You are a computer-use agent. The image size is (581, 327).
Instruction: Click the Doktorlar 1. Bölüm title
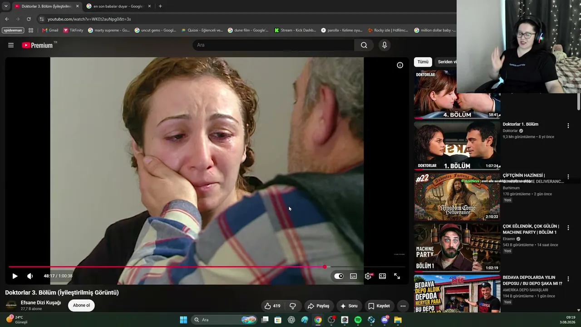520,124
